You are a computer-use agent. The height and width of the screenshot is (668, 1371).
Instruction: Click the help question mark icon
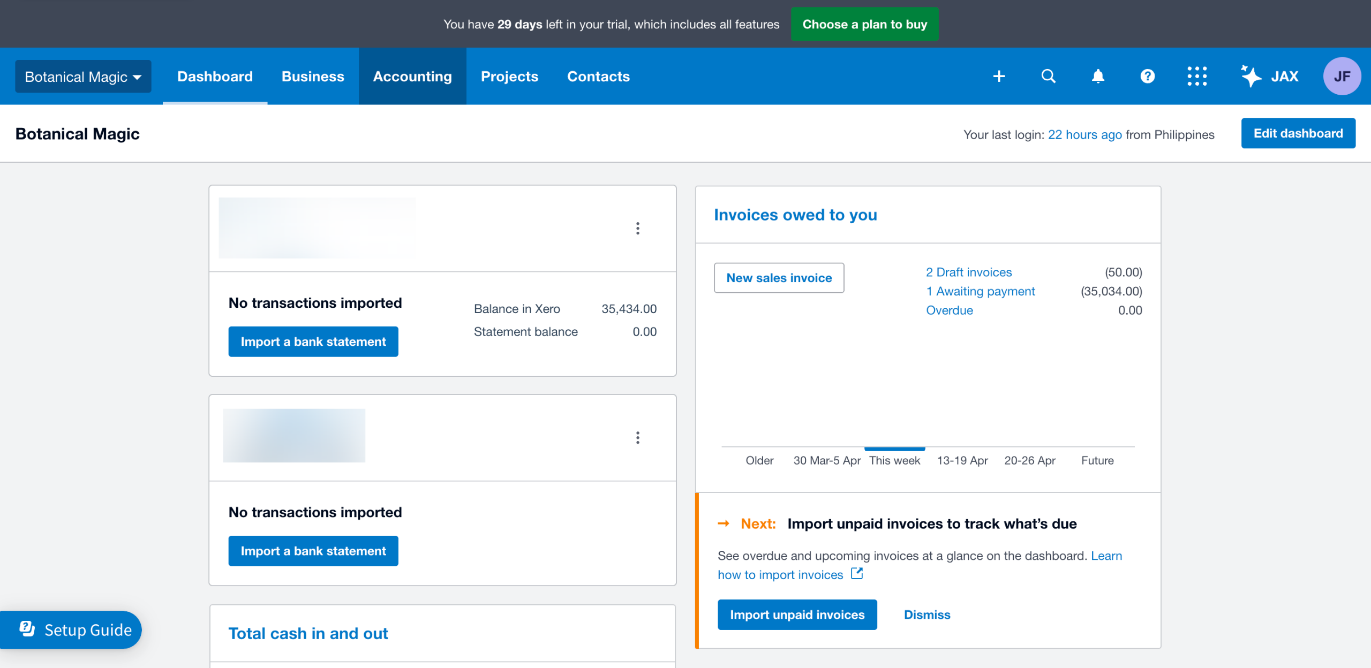point(1147,76)
